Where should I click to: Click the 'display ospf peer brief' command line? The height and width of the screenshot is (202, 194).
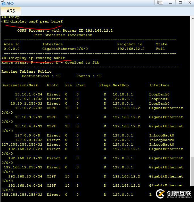(x=32, y=21)
